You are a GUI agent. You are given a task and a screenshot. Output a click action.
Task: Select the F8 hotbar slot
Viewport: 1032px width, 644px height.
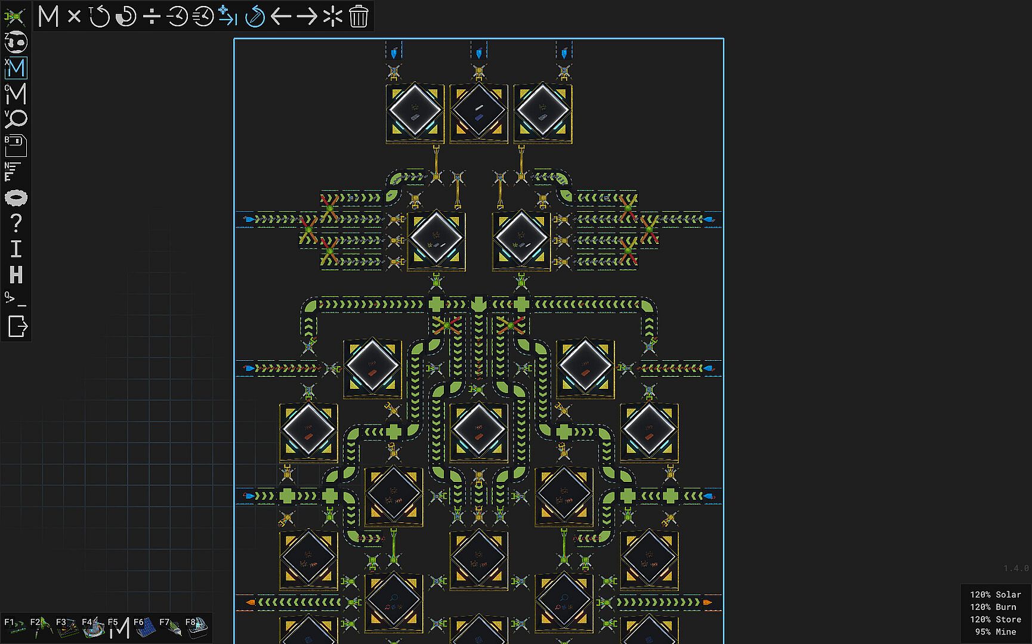pos(196,627)
